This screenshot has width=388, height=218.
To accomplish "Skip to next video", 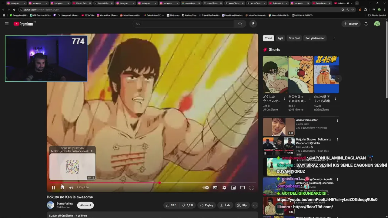I will pos(62,187).
